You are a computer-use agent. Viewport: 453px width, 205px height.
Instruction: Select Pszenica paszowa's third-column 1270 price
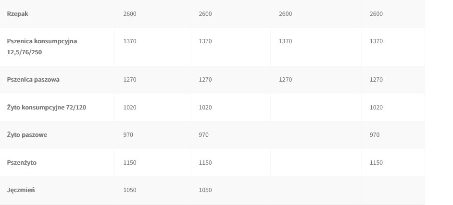pos(285,80)
